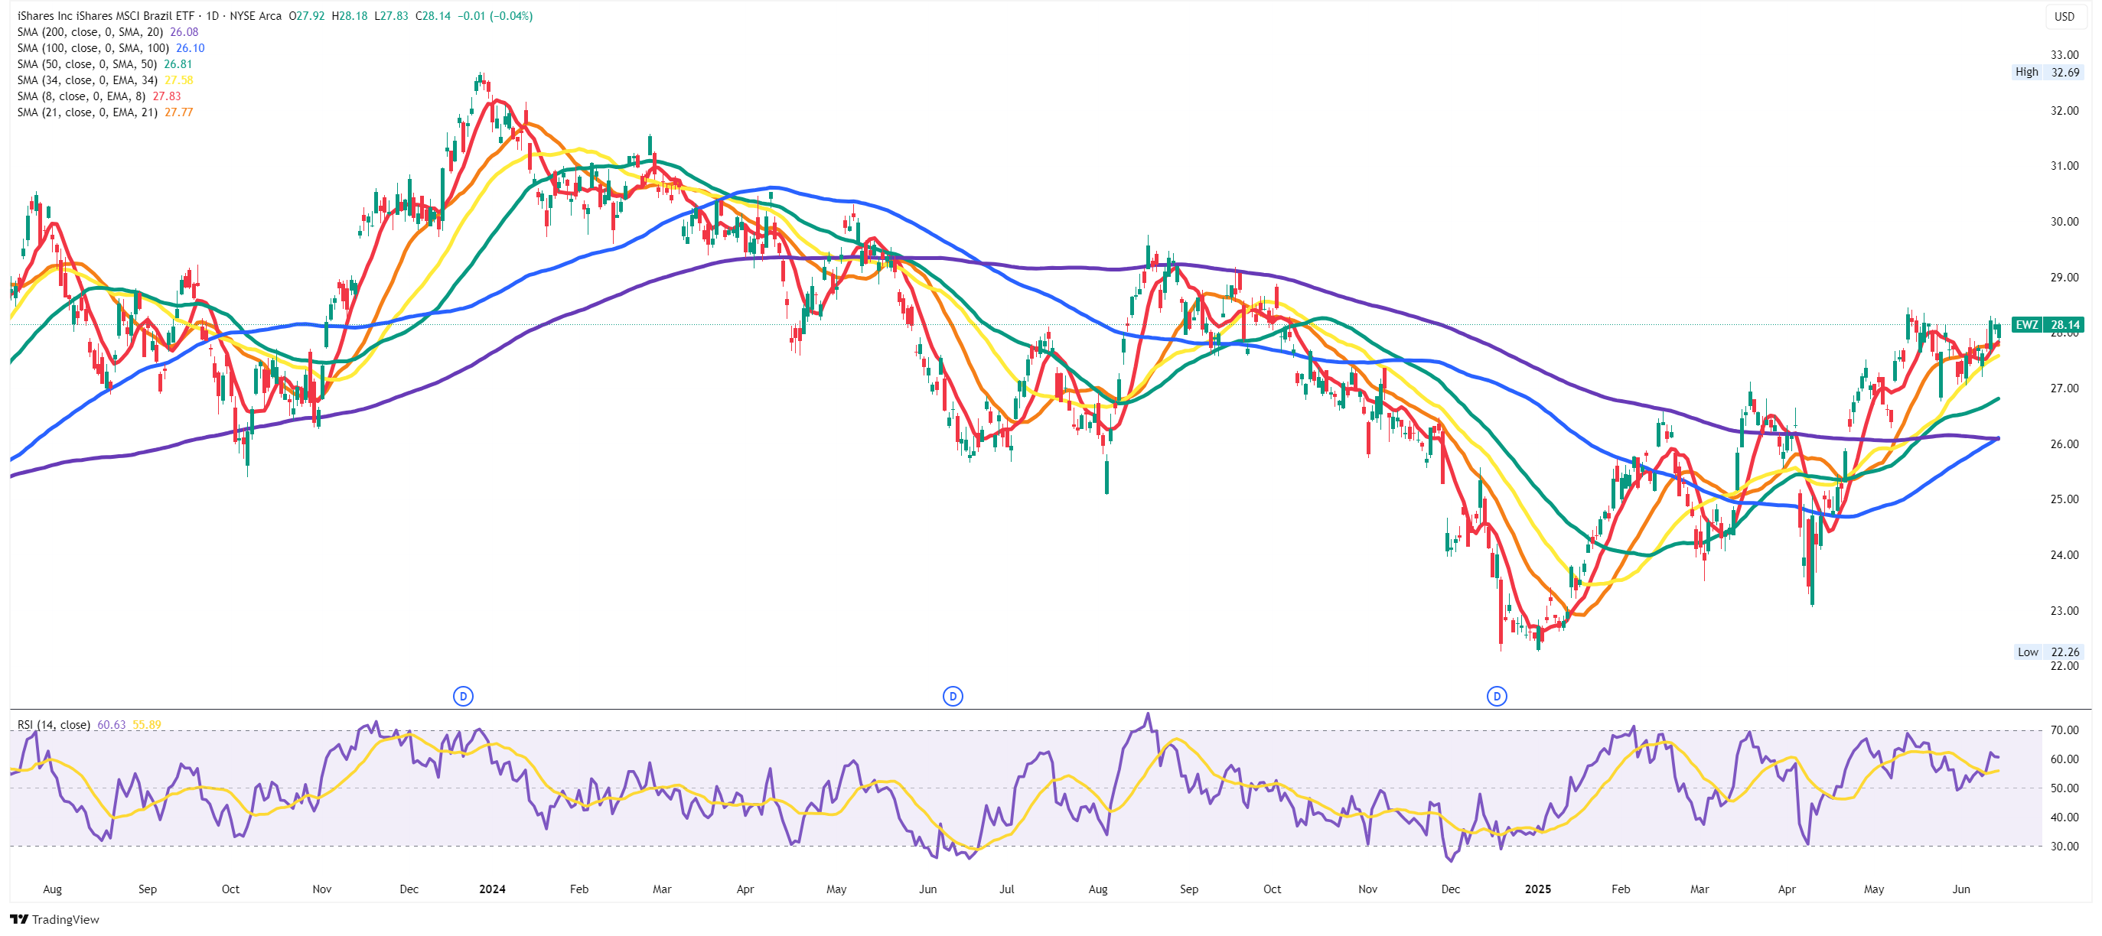Image resolution: width=2102 pixels, height=936 pixels.
Task: Click the High 32.69 price label
Action: point(2048,72)
